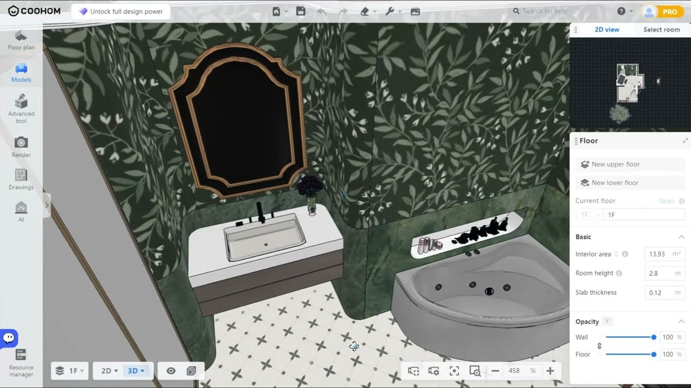Click the fit-to-screen focus icon
This screenshot has width=691, height=388.
pyautogui.click(x=454, y=371)
